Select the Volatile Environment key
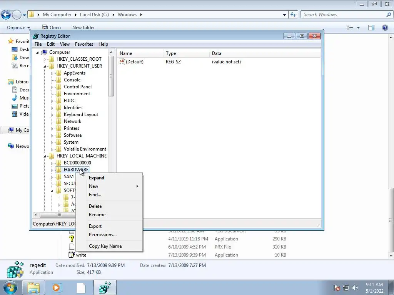The width and height of the screenshot is (394, 295). click(x=85, y=149)
